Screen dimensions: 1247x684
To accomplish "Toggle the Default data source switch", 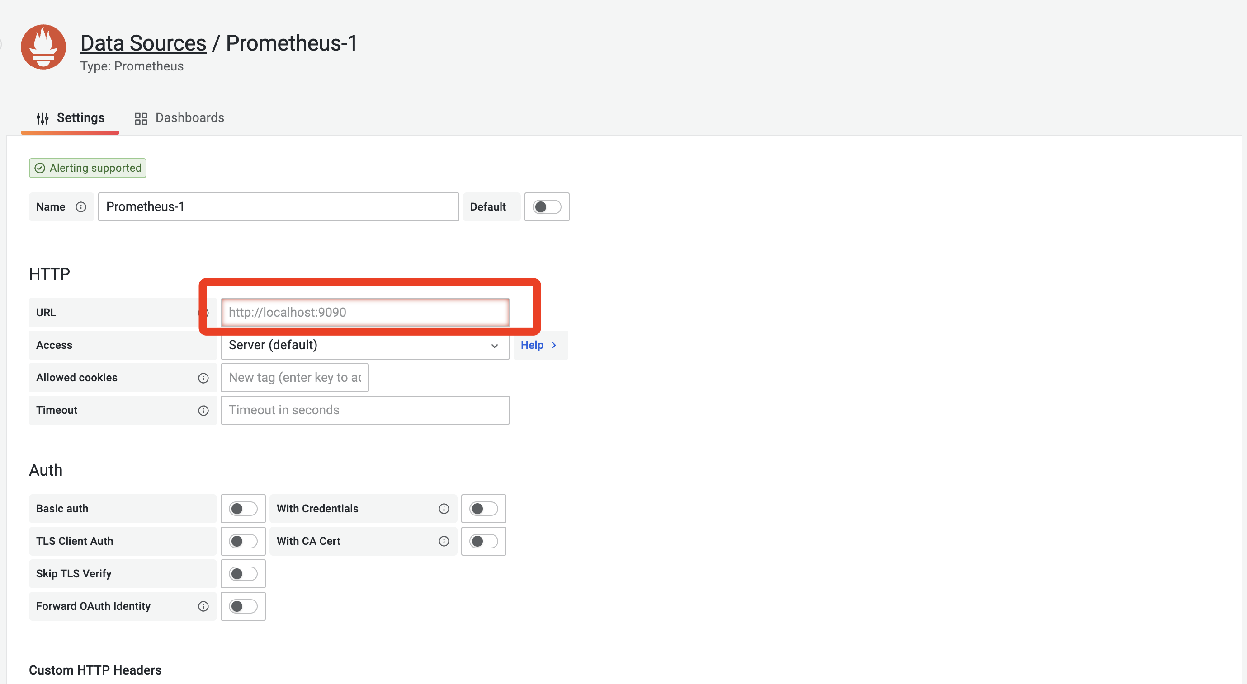I will 547,207.
